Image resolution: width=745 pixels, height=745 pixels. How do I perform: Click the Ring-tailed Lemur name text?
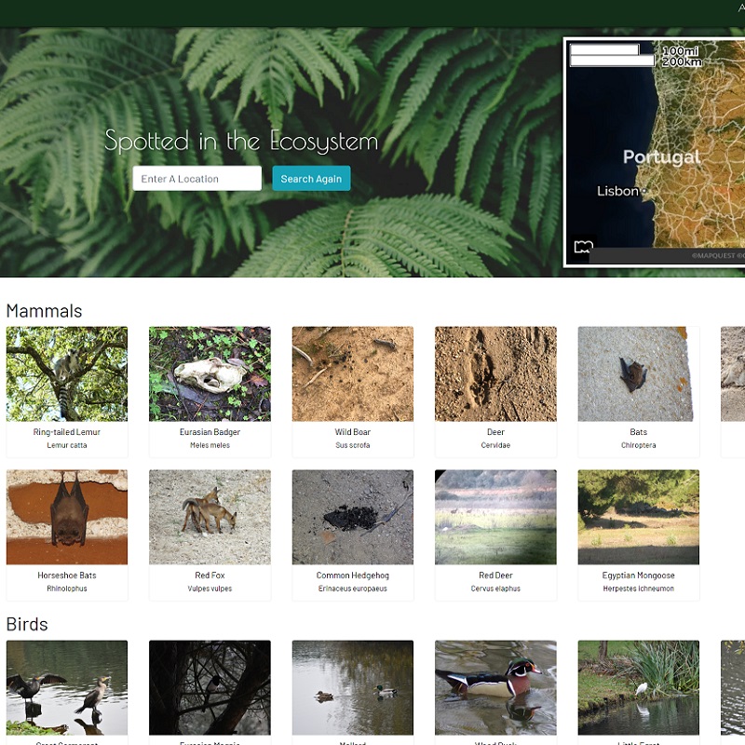point(67,432)
